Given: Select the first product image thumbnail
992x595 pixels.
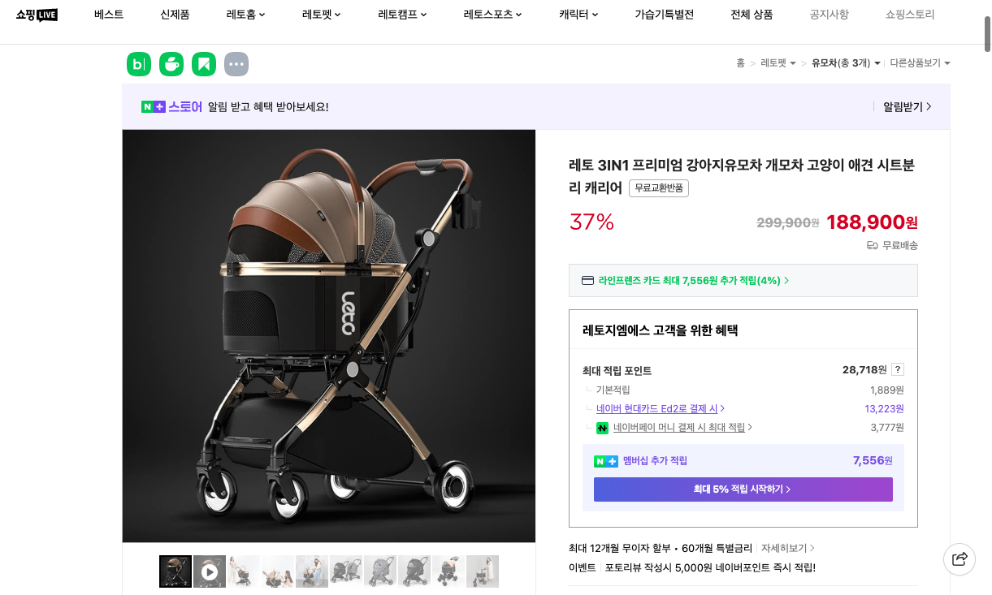Looking at the screenshot, I should tap(175, 571).
